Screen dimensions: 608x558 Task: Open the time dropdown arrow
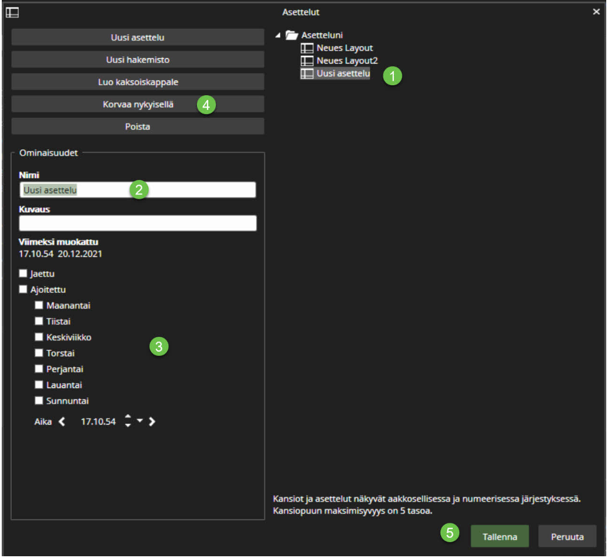140,421
